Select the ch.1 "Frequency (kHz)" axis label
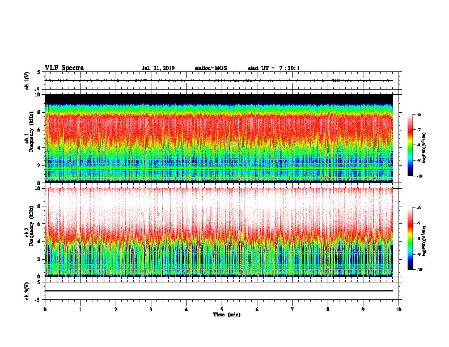Screen dimensions: 449x347 [32, 132]
